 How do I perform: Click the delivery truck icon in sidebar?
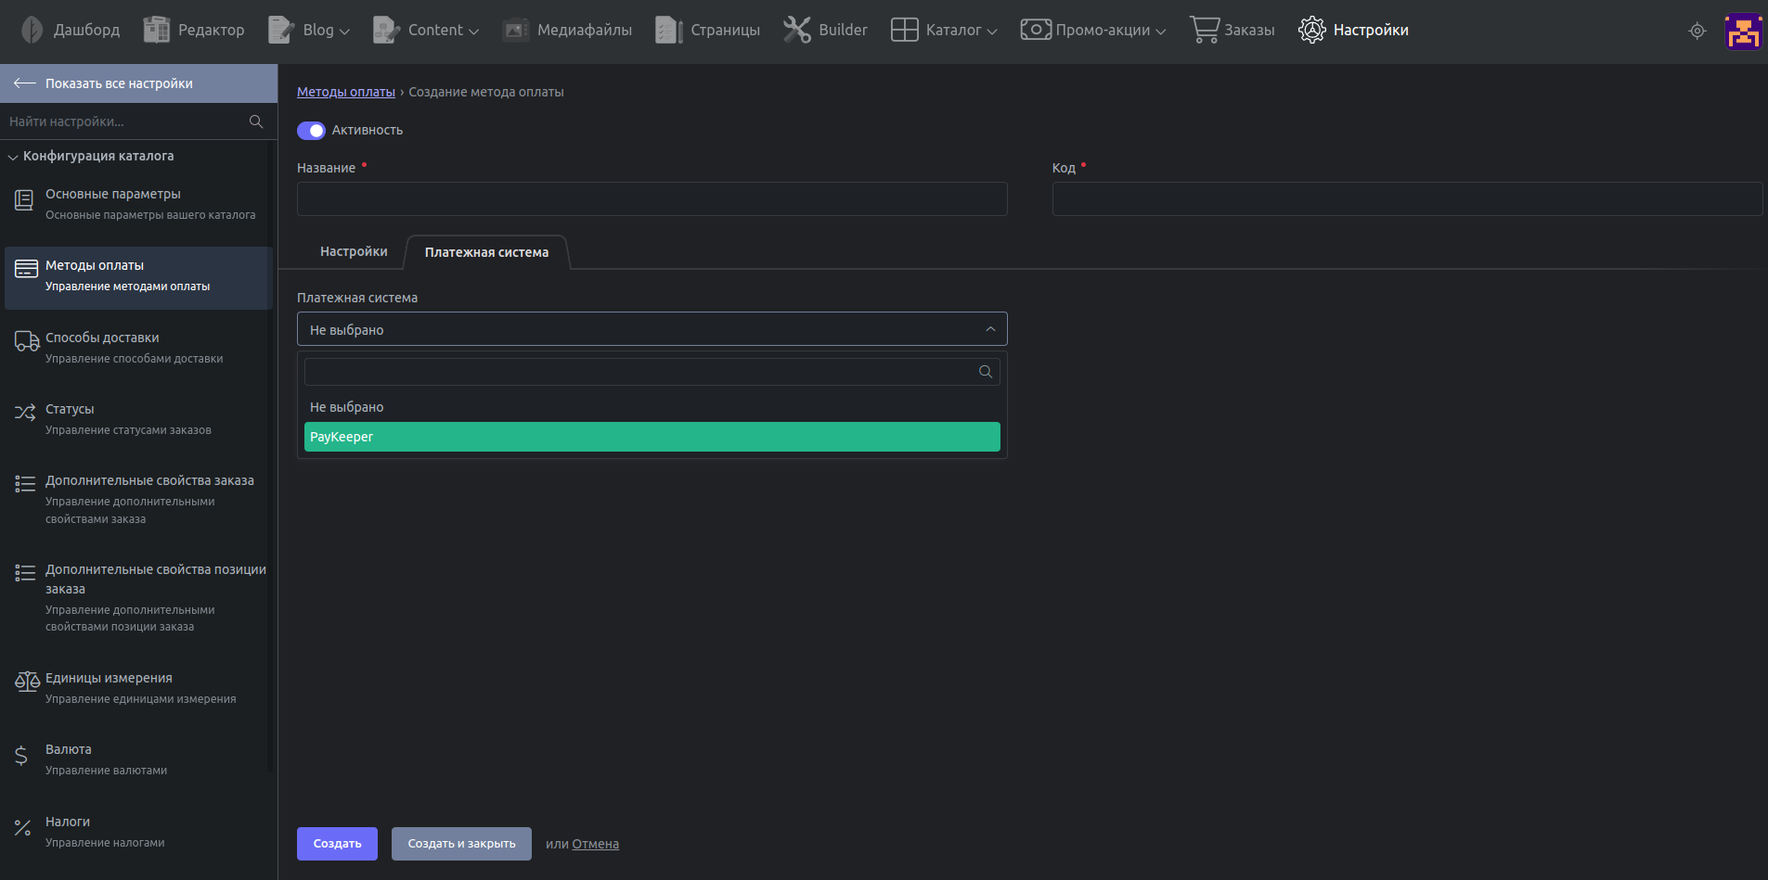26,341
